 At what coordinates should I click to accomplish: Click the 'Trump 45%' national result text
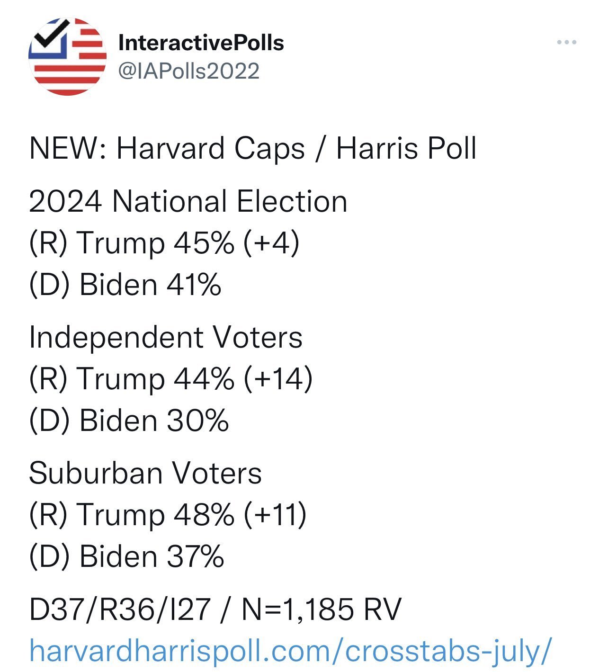tap(156, 243)
